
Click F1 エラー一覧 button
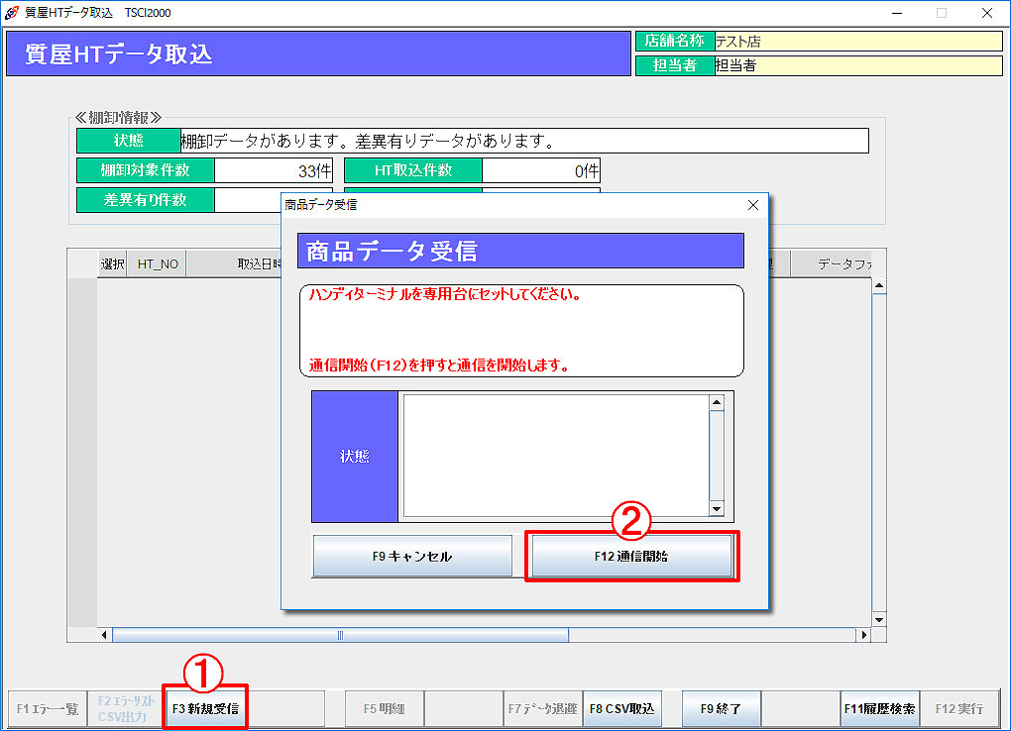[47, 708]
